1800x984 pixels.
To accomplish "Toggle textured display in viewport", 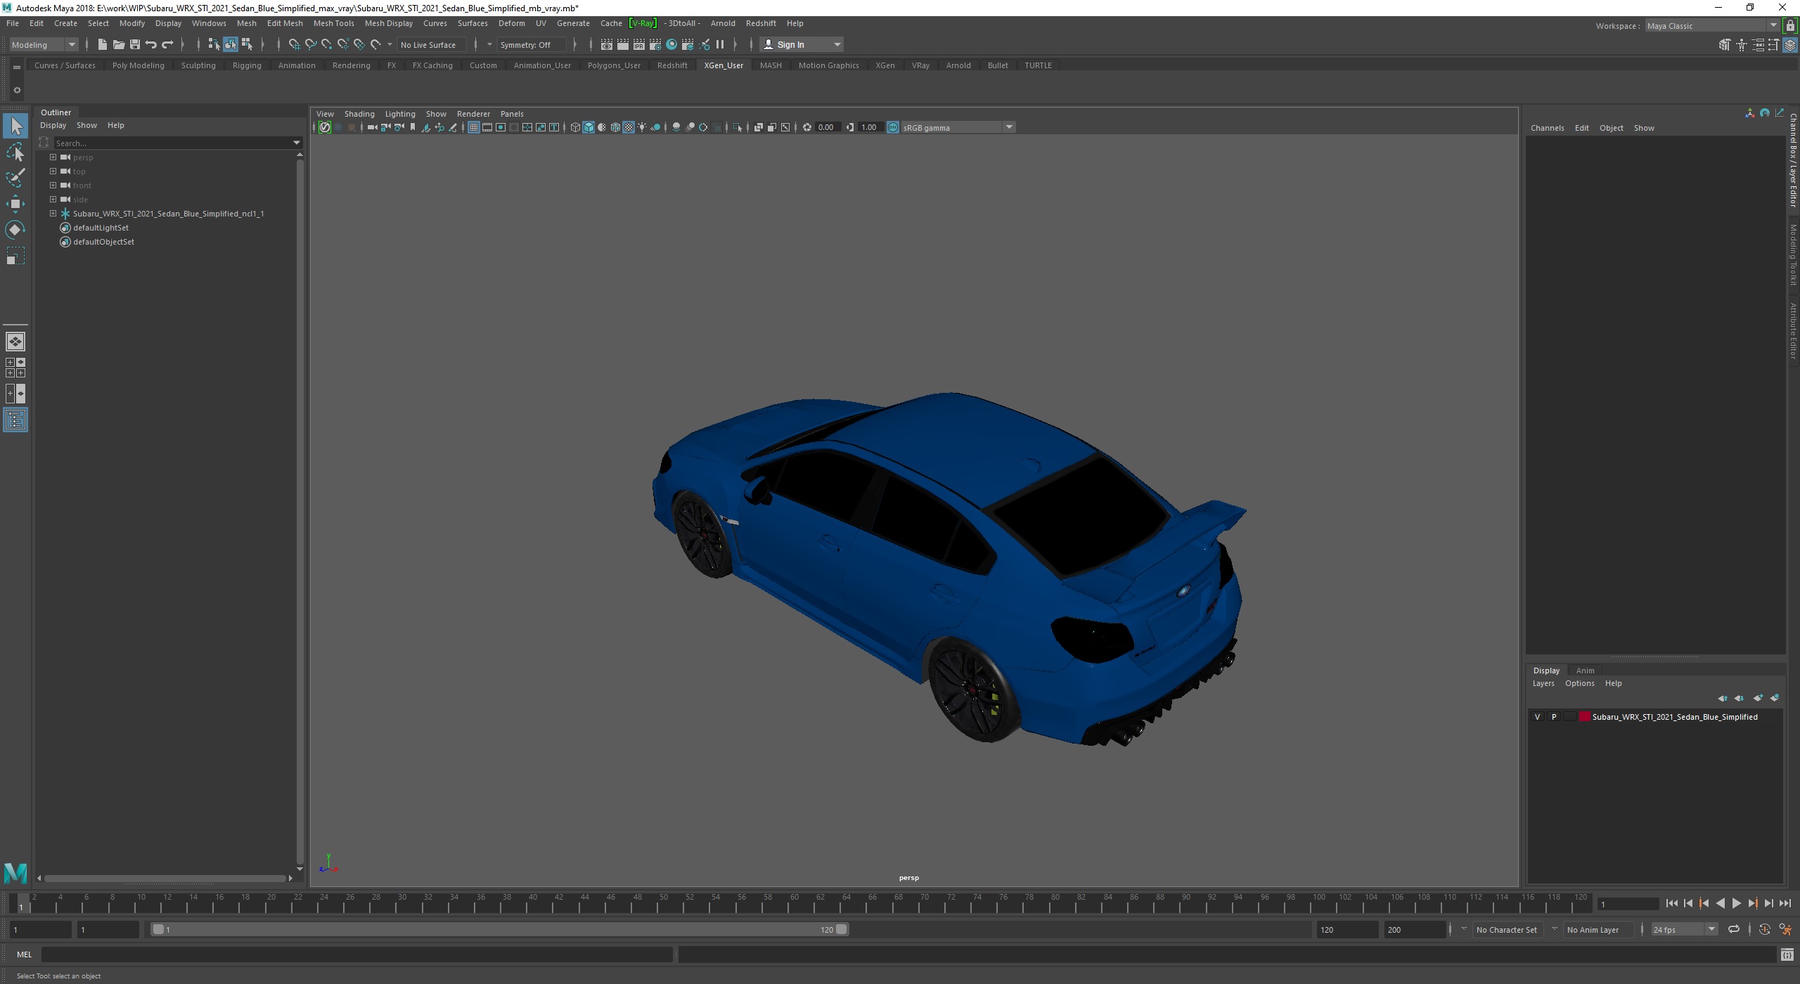I will [x=629, y=127].
